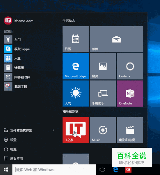160x175 pixels.
Task: Open Settings (设置)
Action: (10, 140)
